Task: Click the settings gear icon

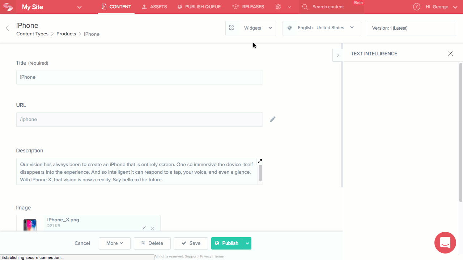Action: tap(278, 7)
